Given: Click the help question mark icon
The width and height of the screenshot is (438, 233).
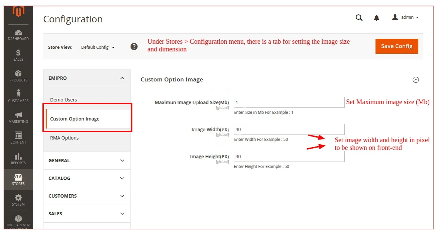Looking at the screenshot, I should [134, 47].
